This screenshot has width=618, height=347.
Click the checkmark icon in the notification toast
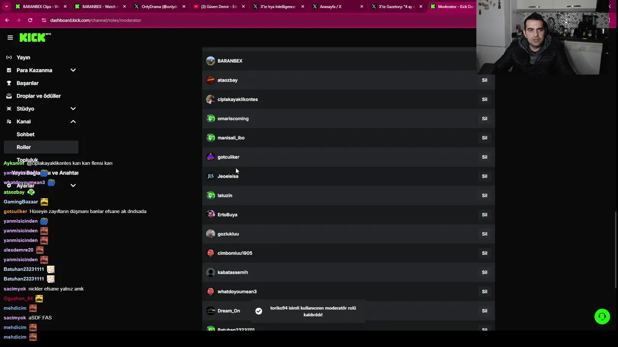[259, 311]
